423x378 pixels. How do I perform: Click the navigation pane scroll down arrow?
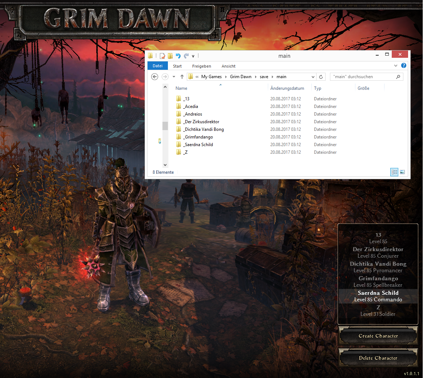(165, 165)
